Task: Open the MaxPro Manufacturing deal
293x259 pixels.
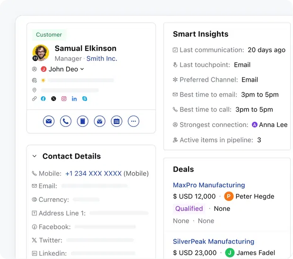Action: (209, 185)
